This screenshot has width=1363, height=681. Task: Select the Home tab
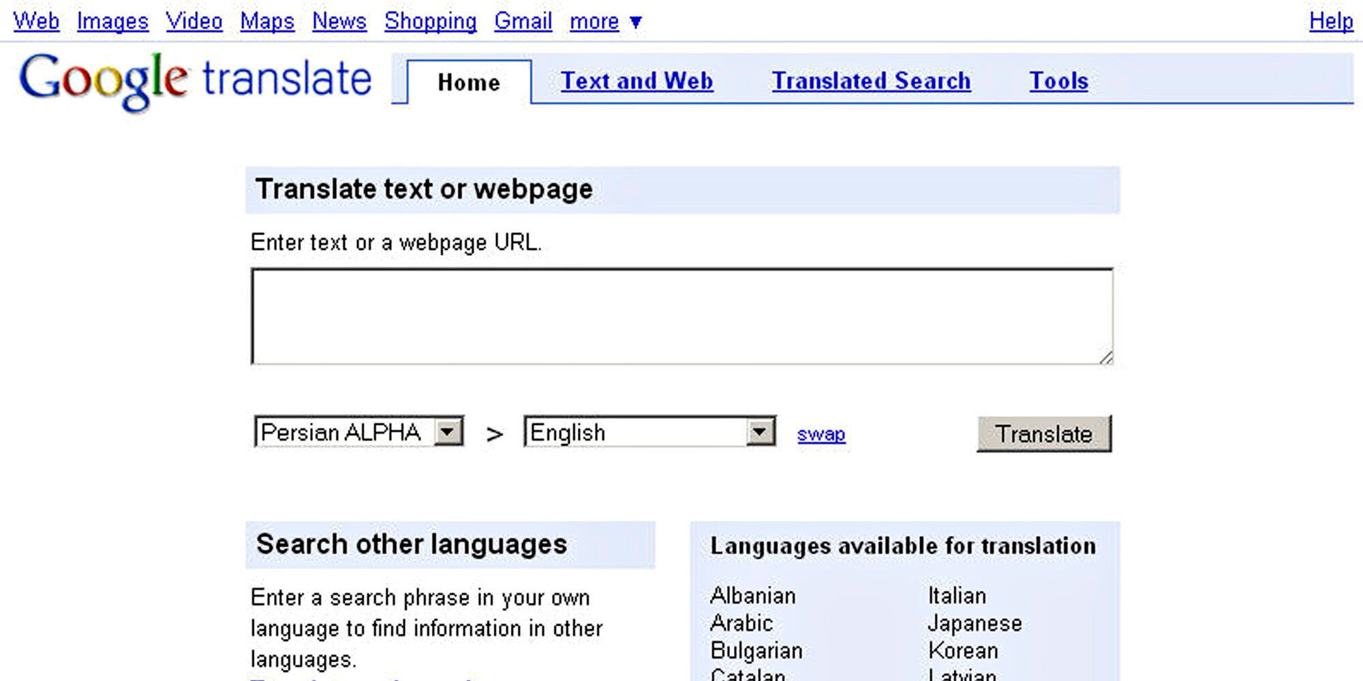click(469, 82)
